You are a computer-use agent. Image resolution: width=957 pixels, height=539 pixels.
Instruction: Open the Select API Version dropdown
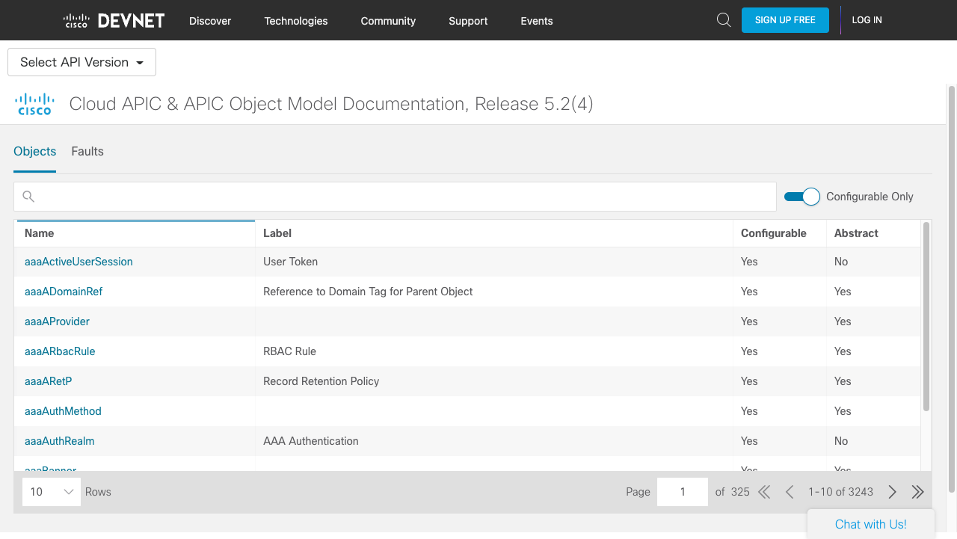click(x=81, y=62)
